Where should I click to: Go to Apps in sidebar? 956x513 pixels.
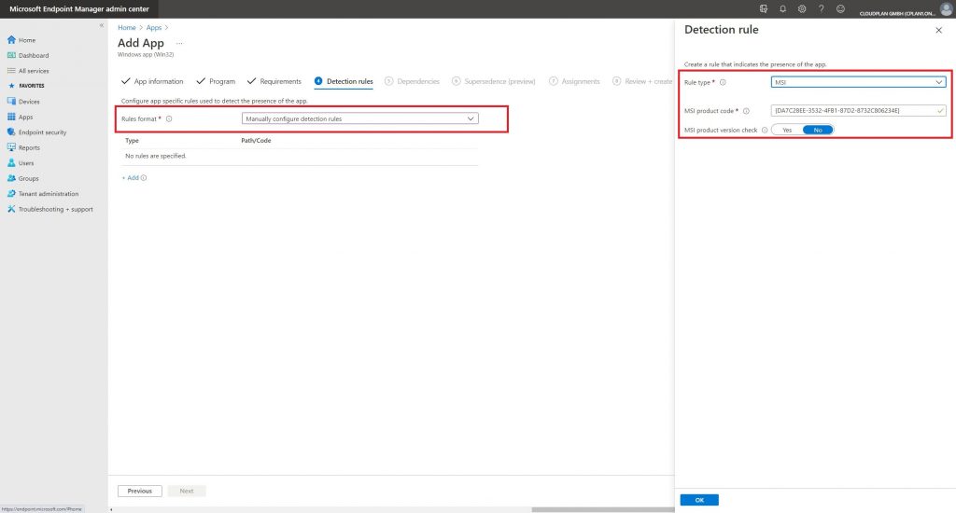tap(21, 117)
